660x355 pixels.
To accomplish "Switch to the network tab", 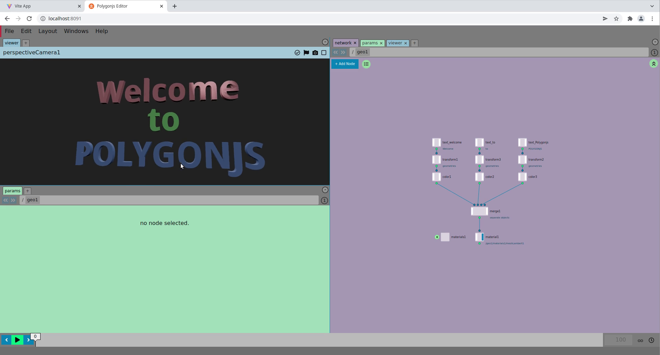I will pyautogui.click(x=343, y=43).
